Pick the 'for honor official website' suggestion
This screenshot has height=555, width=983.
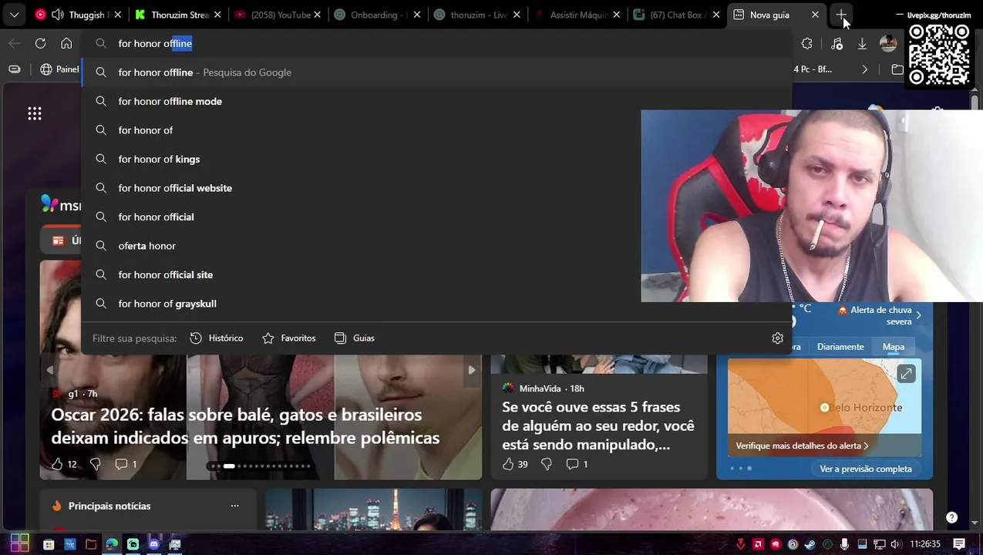click(436, 188)
